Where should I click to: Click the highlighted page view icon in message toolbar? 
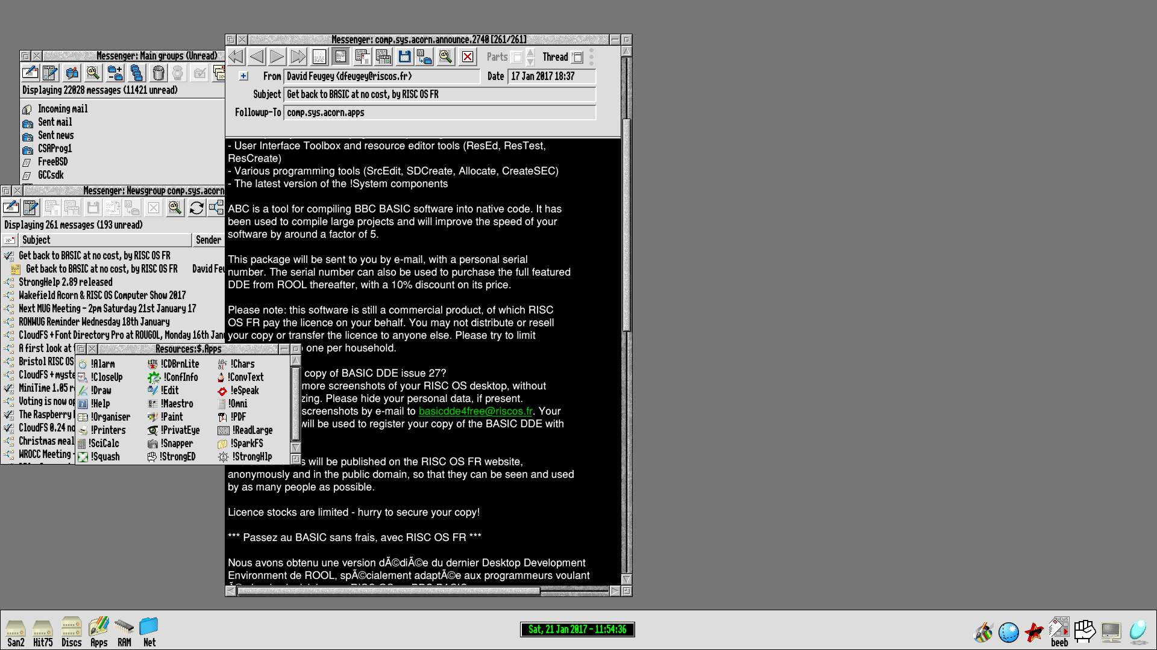(340, 57)
